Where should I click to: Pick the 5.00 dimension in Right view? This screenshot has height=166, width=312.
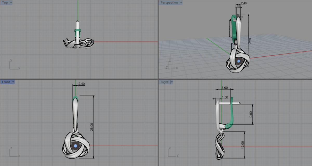pyautogui.click(x=224, y=88)
